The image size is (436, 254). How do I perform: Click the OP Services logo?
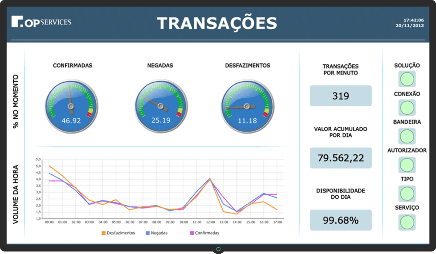tap(41, 21)
